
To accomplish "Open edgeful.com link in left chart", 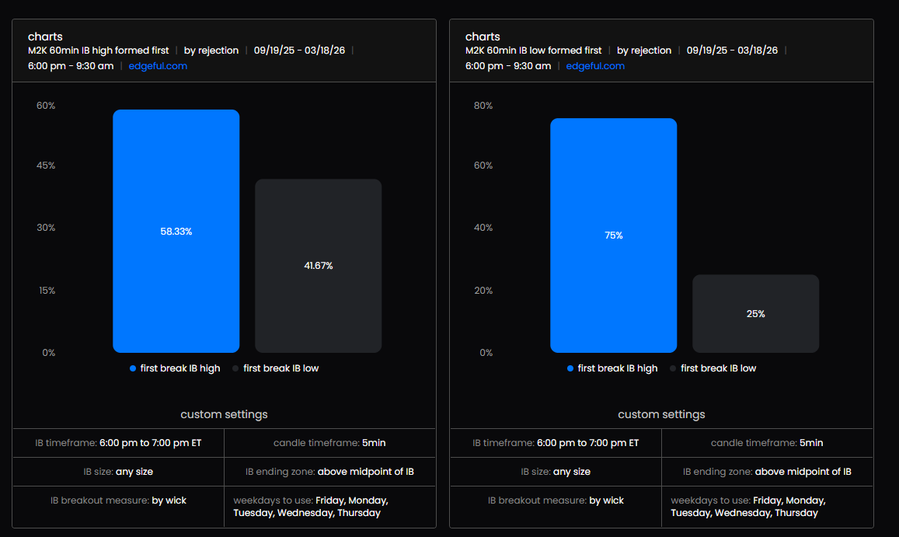I will [x=158, y=66].
